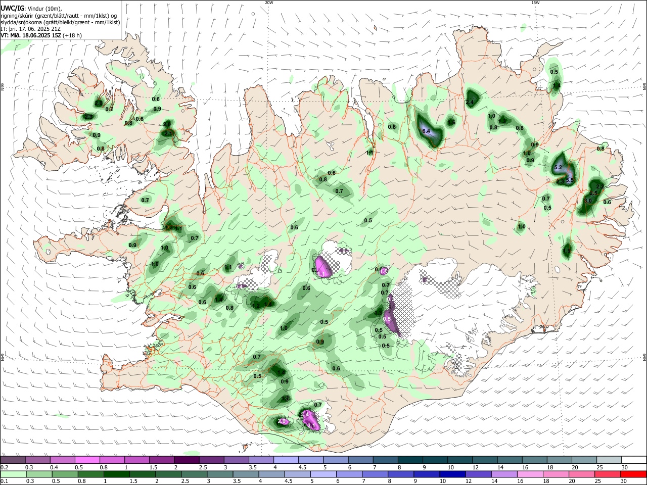647x485 pixels.
Task: Click the pale green 0.1 rain legend swatch
Action: (13, 474)
